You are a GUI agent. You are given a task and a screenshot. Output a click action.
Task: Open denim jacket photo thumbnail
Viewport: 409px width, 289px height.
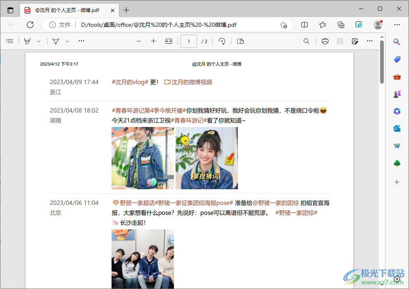click(x=143, y=158)
